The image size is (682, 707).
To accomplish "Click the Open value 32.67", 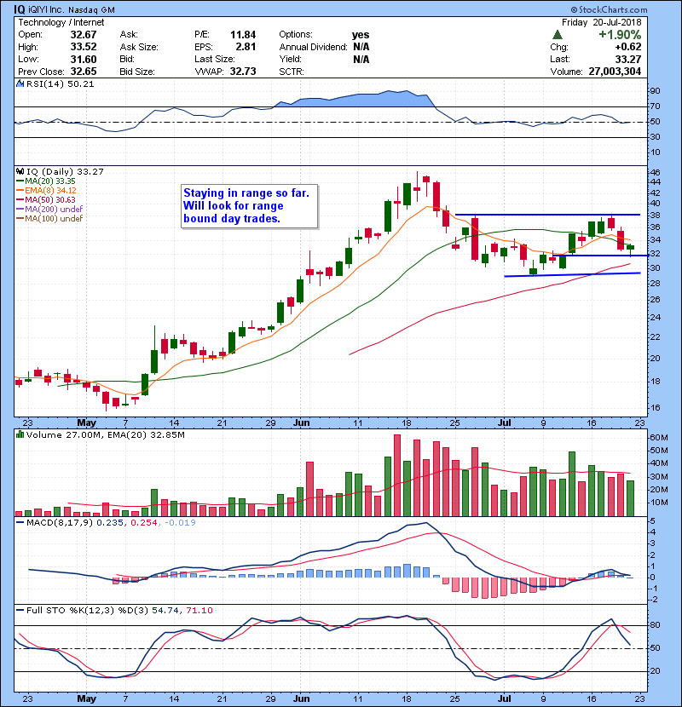I will tap(84, 35).
